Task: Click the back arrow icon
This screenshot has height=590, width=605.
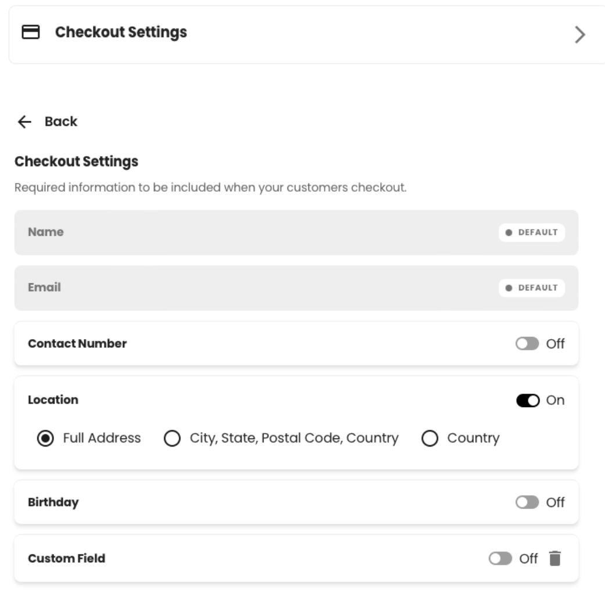Action: coord(25,121)
